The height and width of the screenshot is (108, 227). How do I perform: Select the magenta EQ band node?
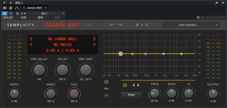(x=146, y=54)
